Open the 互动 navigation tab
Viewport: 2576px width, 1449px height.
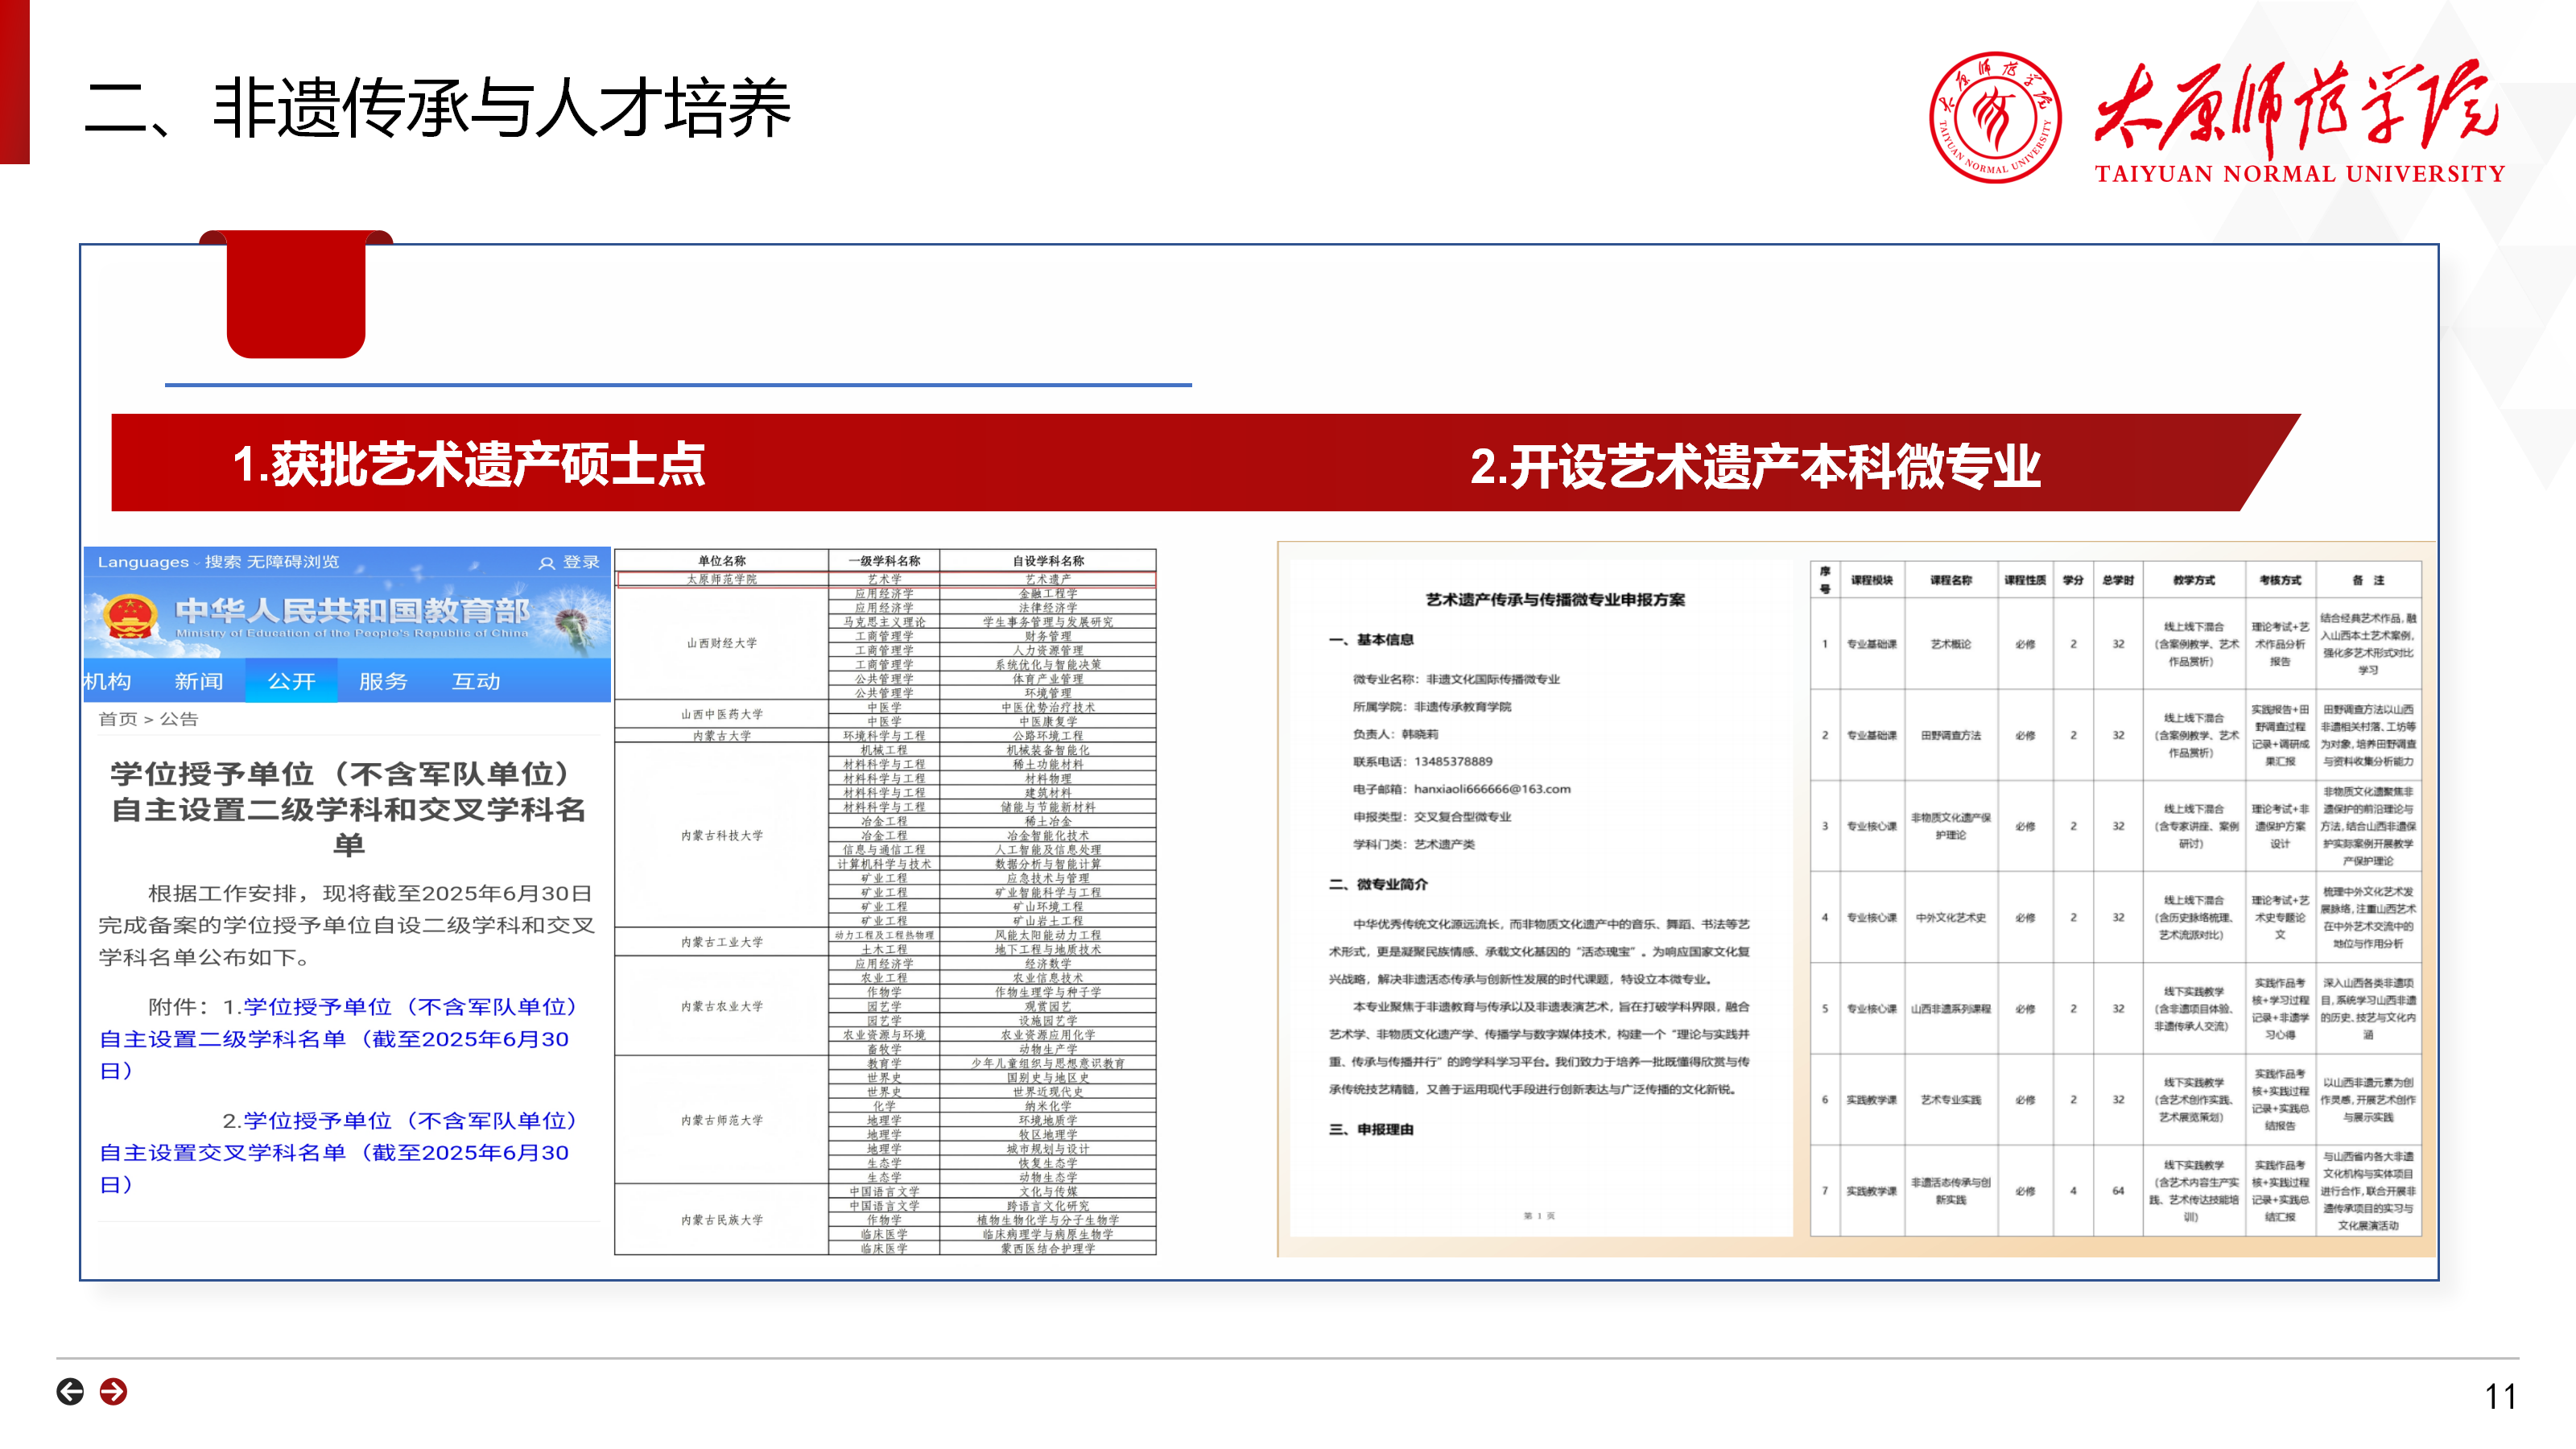[476, 681]
